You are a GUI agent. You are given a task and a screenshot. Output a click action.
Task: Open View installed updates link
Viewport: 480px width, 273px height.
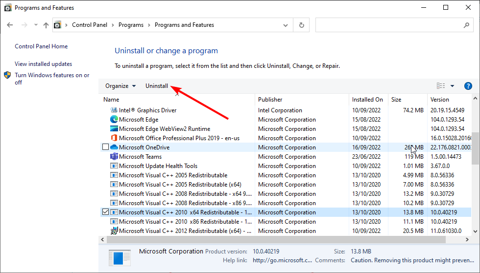click(44, 64)
